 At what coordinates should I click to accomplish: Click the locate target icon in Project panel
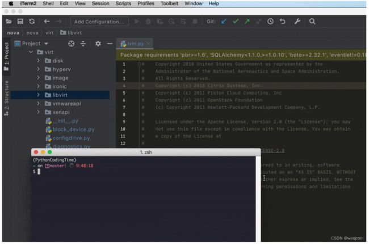72,44
